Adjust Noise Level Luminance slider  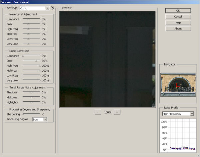tap(31, 19)
